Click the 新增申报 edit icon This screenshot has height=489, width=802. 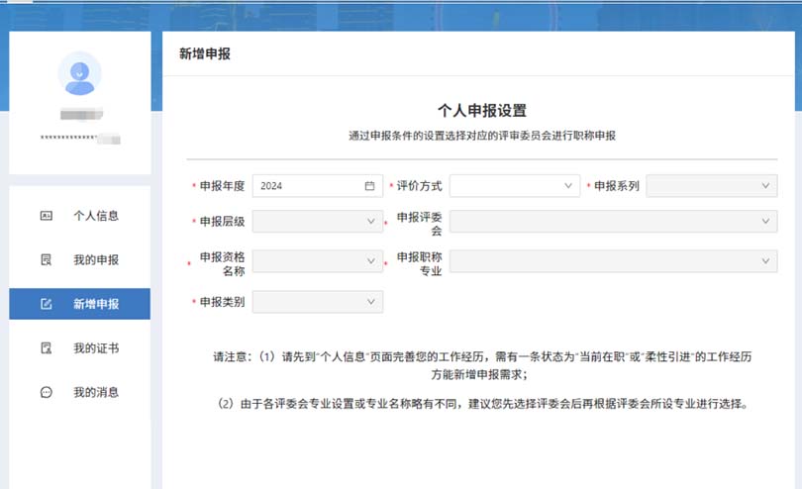point(46,304)
